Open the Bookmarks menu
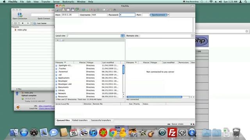The width and height of the screenshot is (250, 140). click(x=68, y=2)
